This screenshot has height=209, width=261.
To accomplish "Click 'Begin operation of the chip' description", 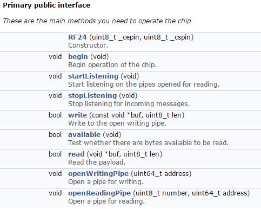I will 112,65.
